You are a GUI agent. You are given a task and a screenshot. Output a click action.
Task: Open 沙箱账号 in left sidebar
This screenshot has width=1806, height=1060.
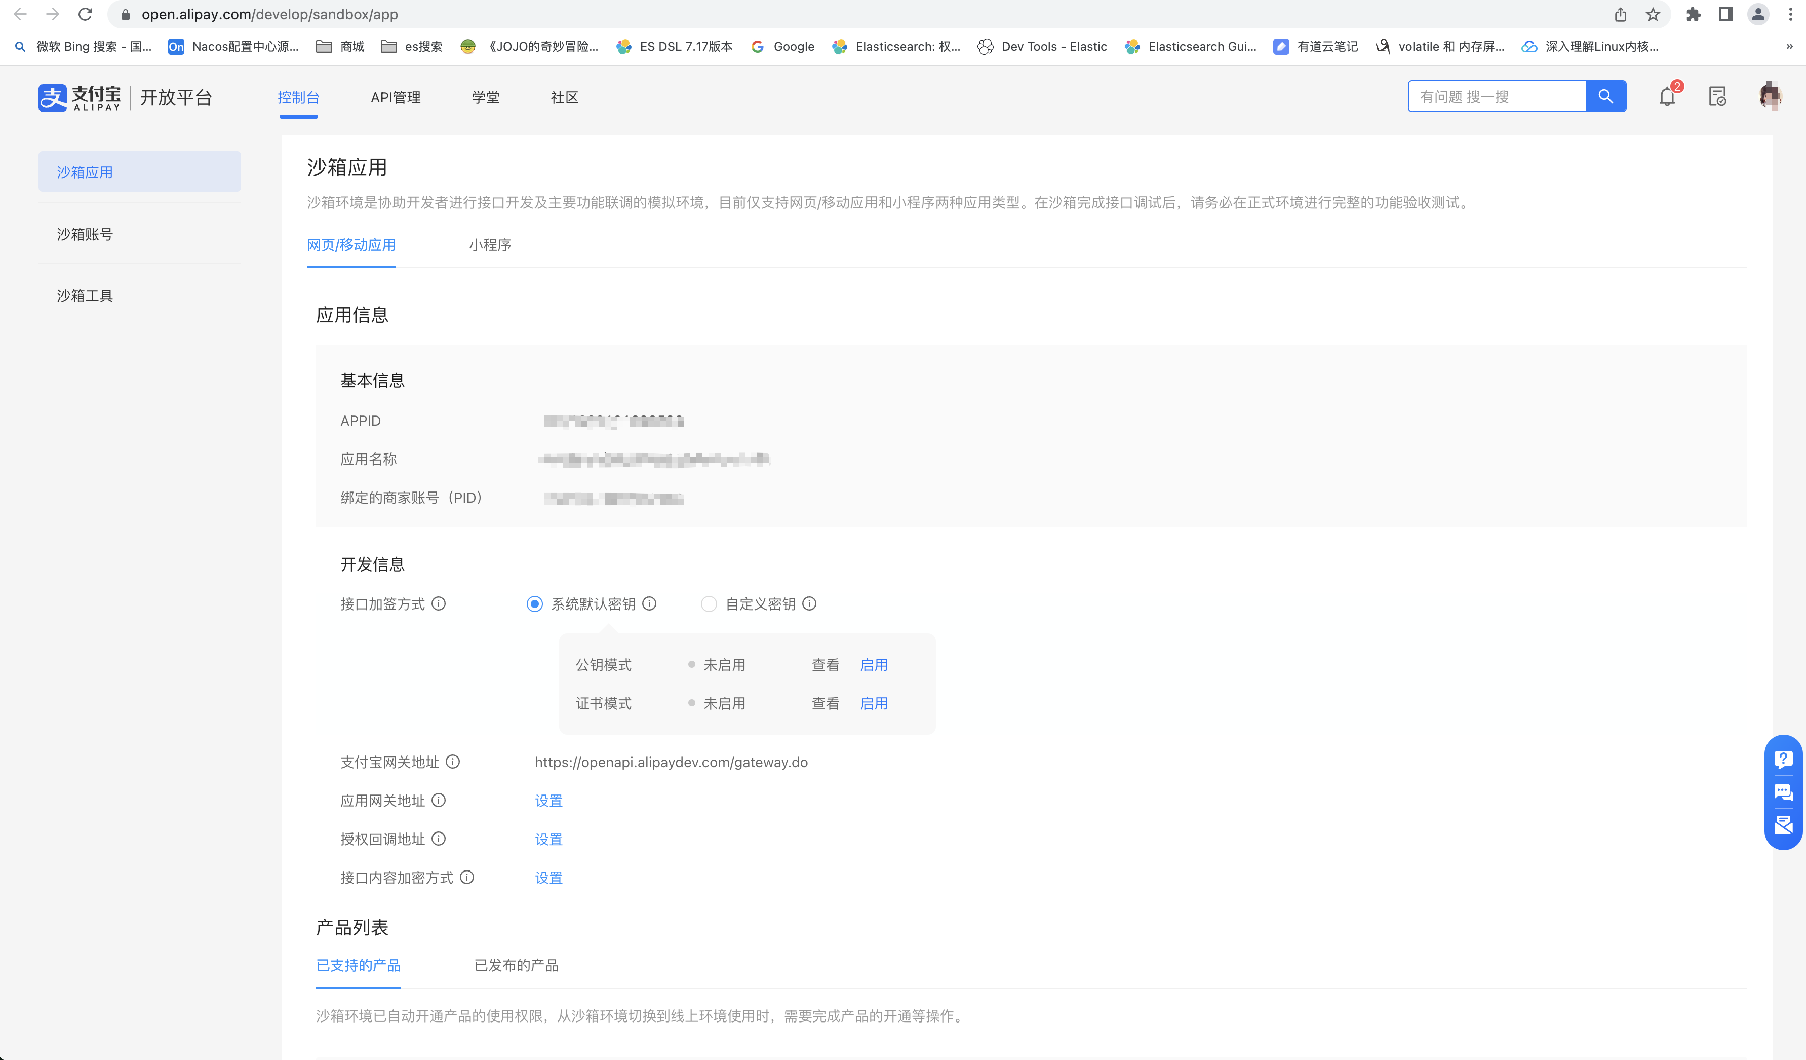click(x=85, y=235)
